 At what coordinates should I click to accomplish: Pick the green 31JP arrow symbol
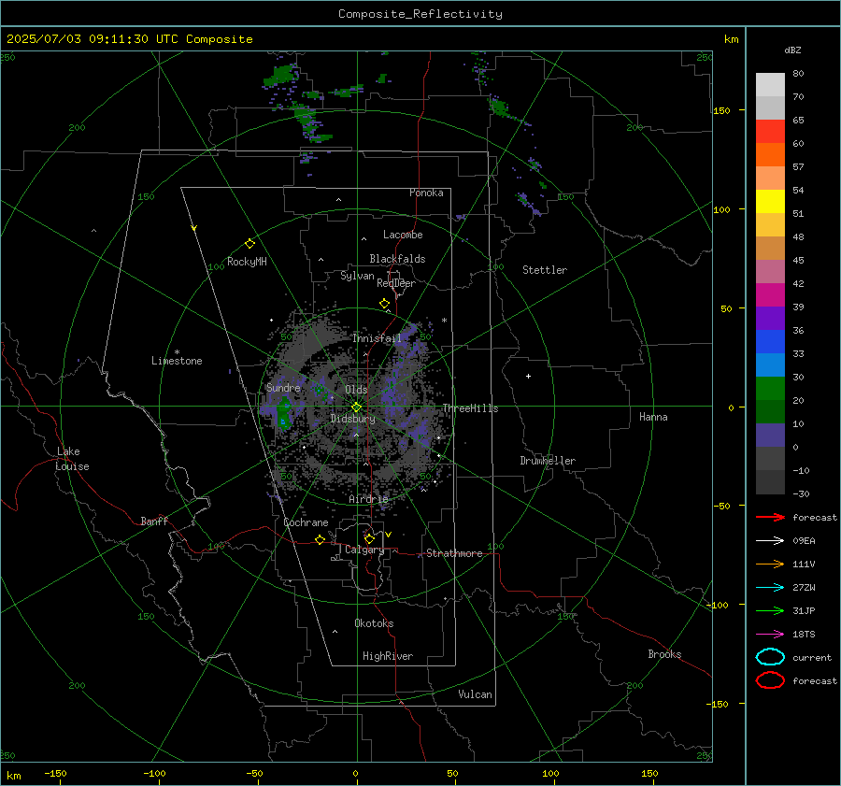tap(770, 610)
